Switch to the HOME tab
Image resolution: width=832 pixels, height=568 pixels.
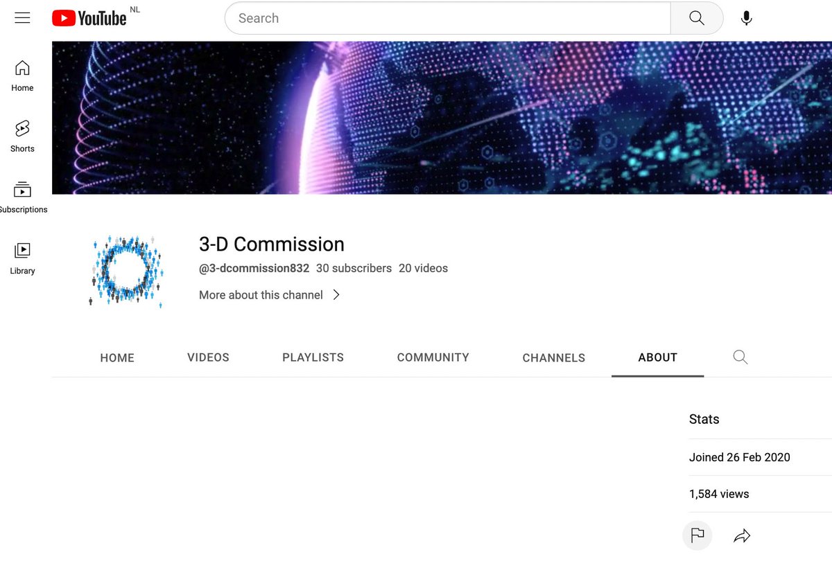coord(117,358)
